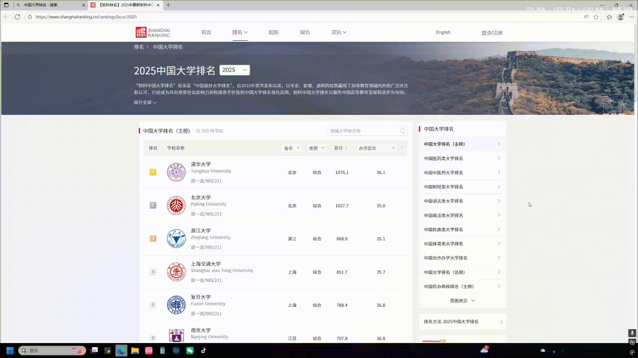Screen dimensions: 638x358
Task: Open 中国体育类大学排名 sidebar item
Action: 462,244
